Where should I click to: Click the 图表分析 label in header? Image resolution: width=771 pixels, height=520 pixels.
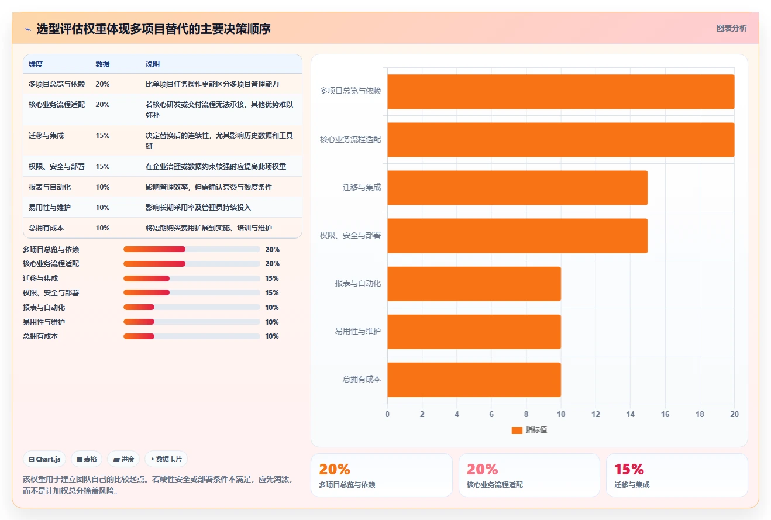tap(731, 28)
